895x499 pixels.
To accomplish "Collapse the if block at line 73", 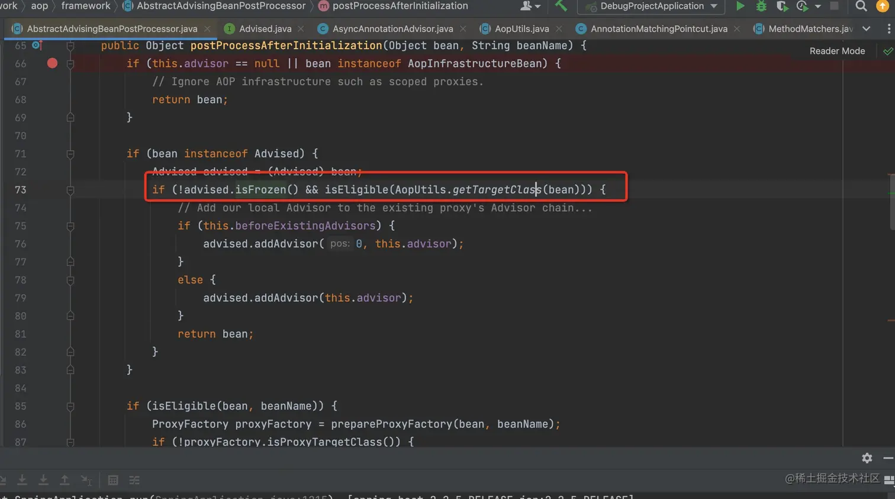I will coord(70,190).
